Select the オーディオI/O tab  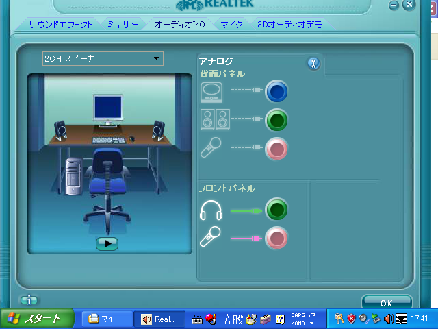(179, 25)
